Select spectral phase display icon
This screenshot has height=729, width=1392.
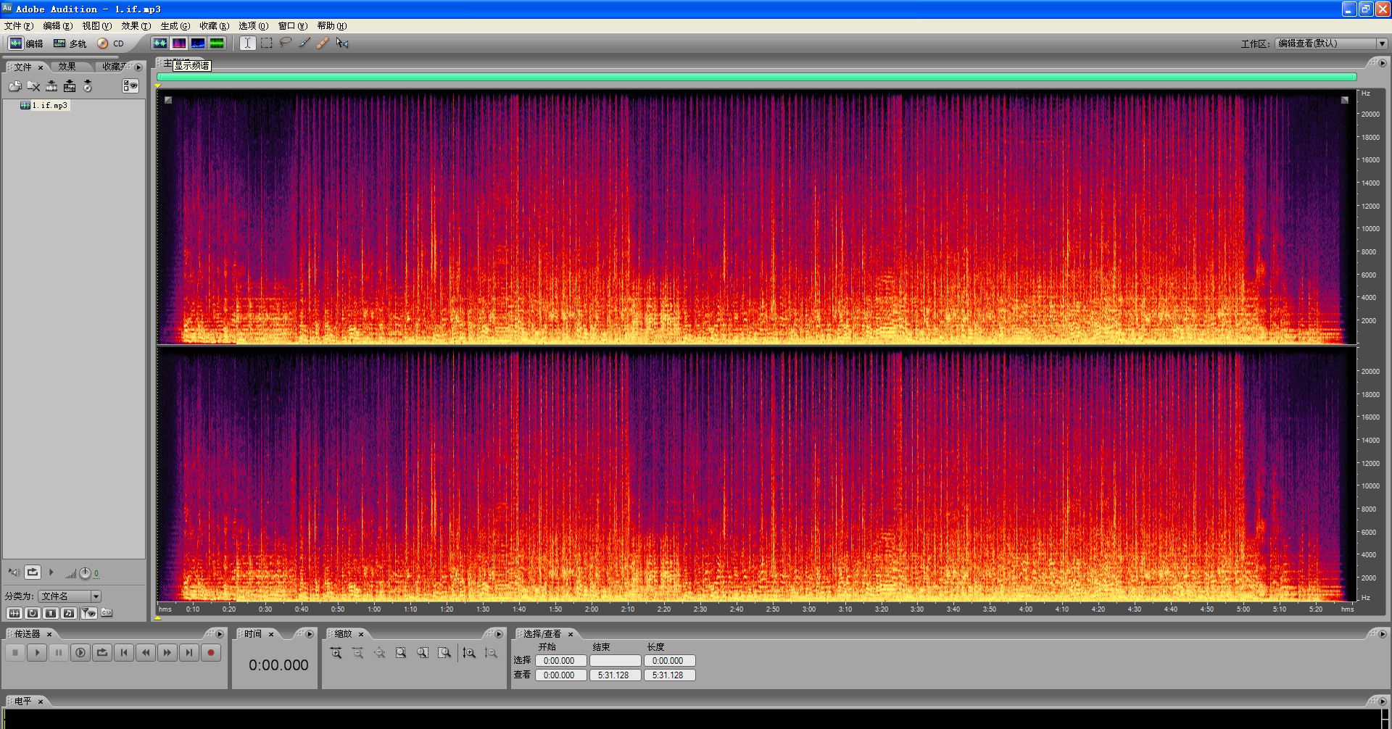point(217,43)
